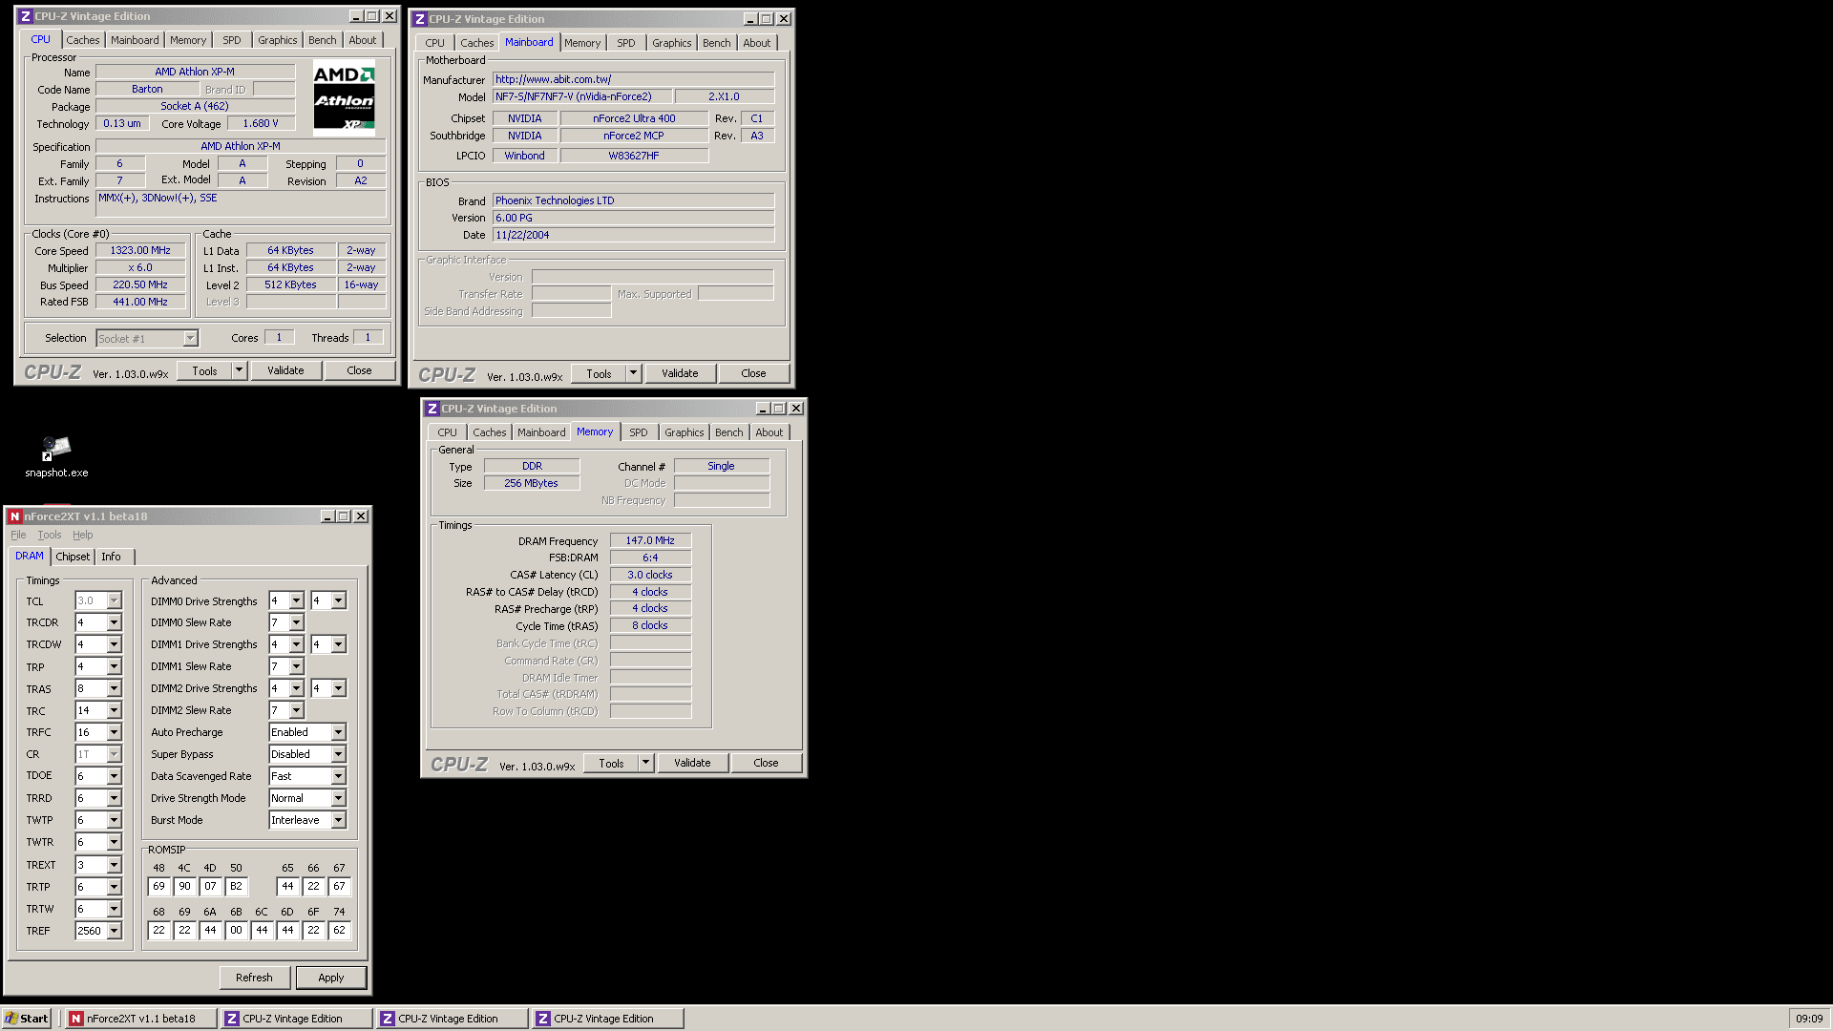Click Validate in the Memory window
This screenshot has height=1031, width=1833.
[692, 763]
